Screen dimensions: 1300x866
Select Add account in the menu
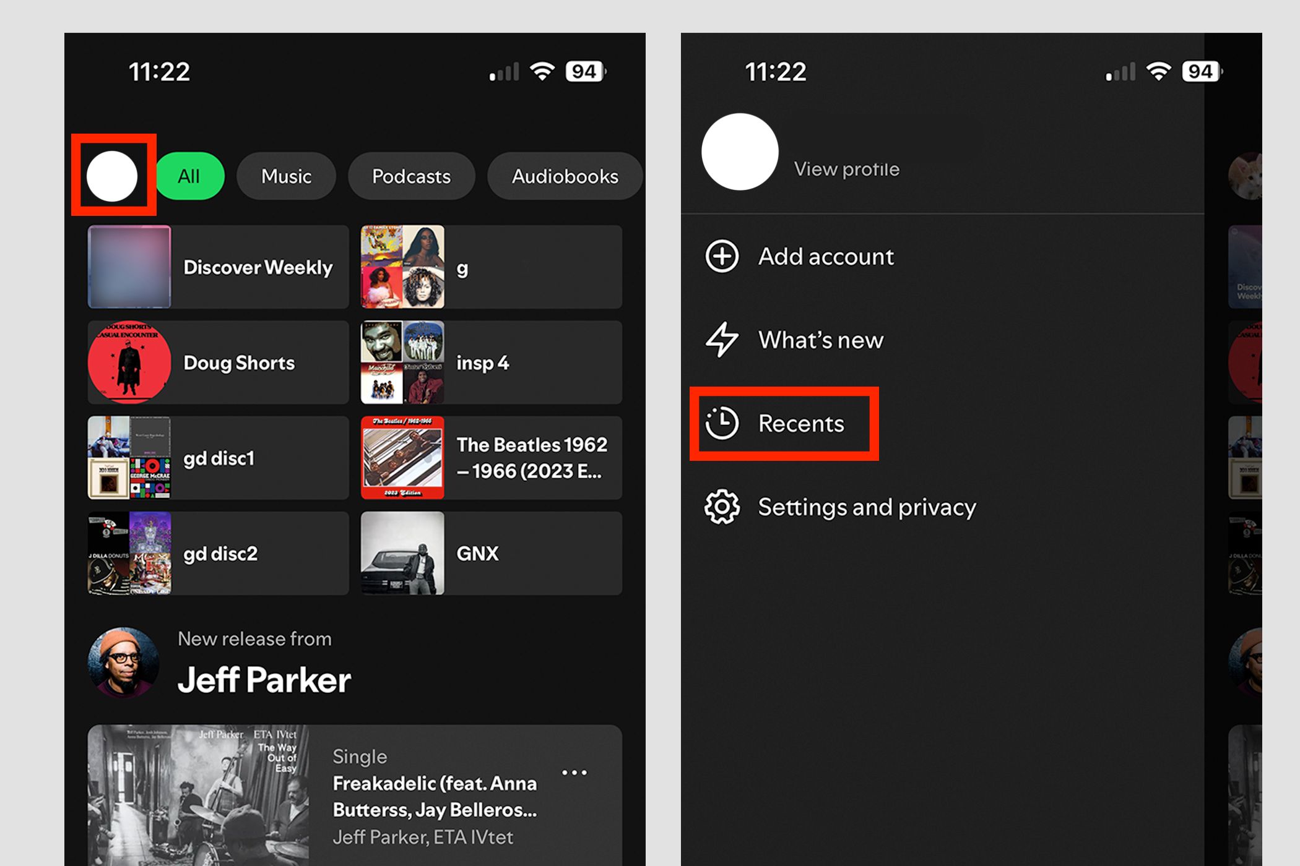point(825,256)
